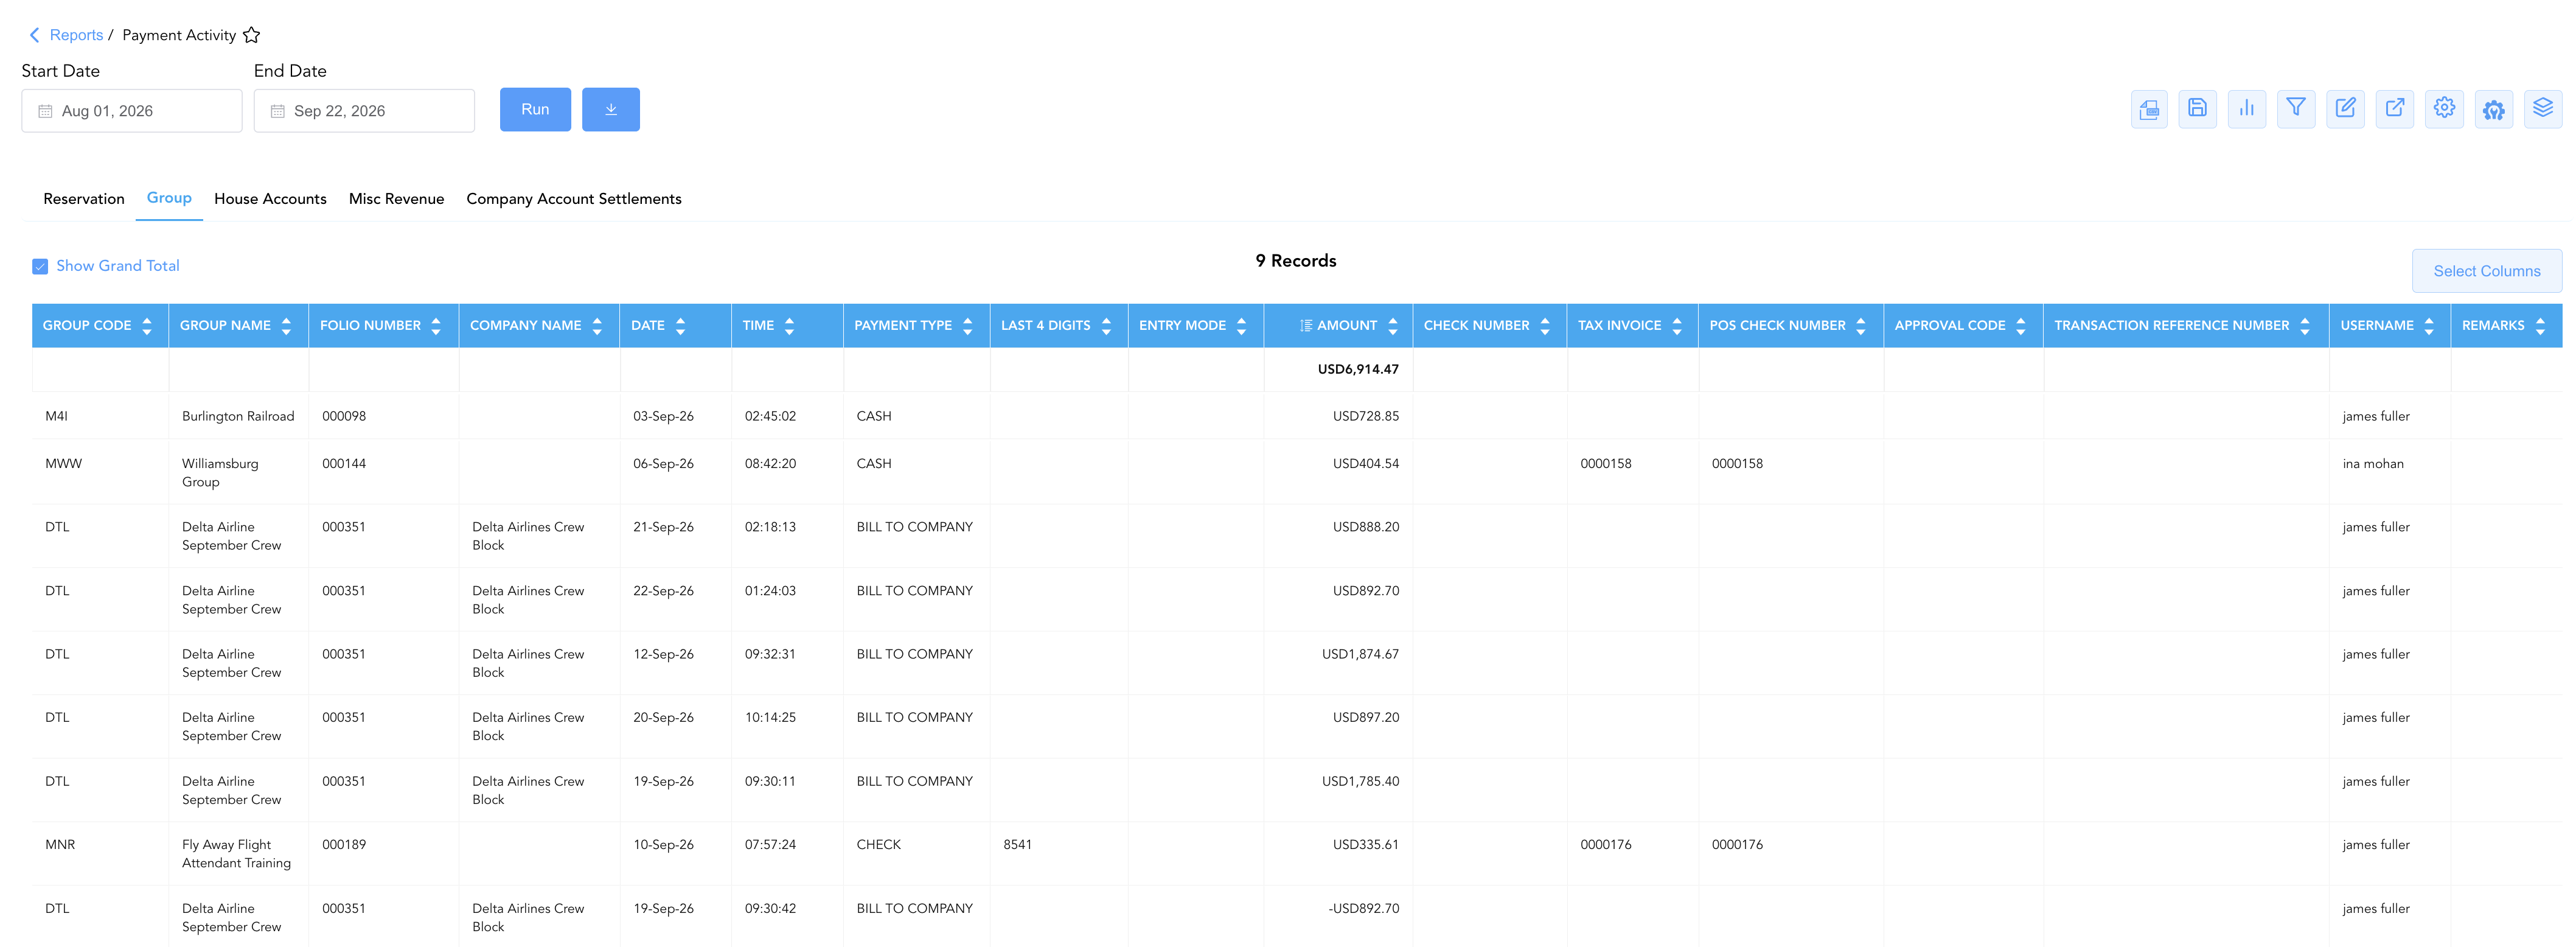Image resolution: width=2576 pixels, height=947 pixels.
Task: Open the House Accounts tab
Action: click(270, 199)
